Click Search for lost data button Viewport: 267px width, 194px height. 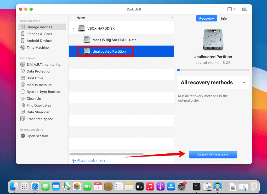[x=213, y=155]
